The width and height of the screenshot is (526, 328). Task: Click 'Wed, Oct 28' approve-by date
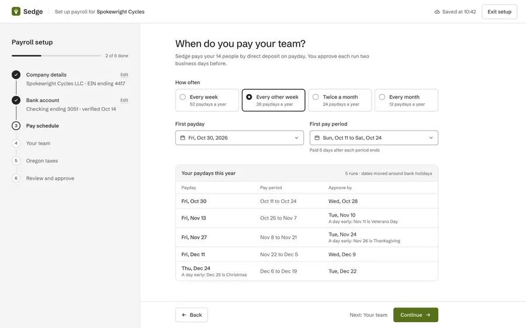(x=343, y=201)
